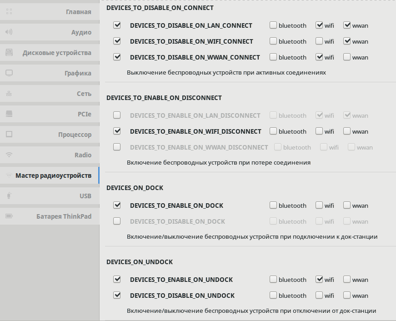Viewport: 396px width, 321px height.
Task: Select the Сеть tab
Action: coord(50,94)
